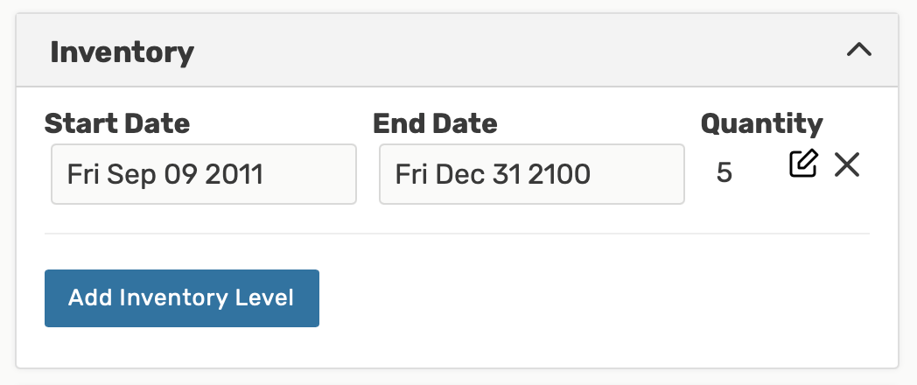The width and height of the screenshot is (917, 385).
Task: Remove the Fri Sep 09 2011 inventory entry
Action: coord(846,164)
